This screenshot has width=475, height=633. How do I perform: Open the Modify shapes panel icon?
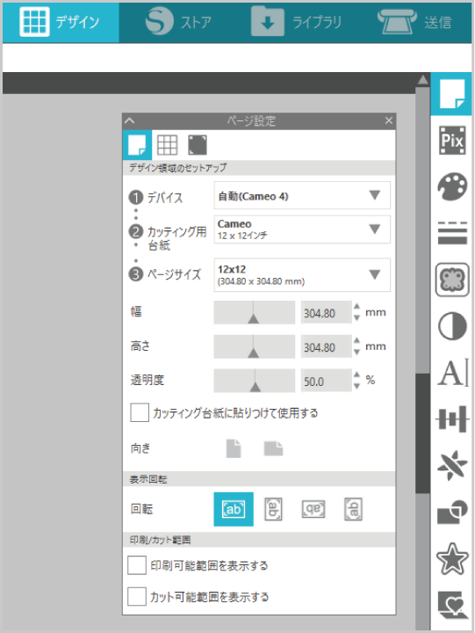pyautogui.click(x=452, y=512)
